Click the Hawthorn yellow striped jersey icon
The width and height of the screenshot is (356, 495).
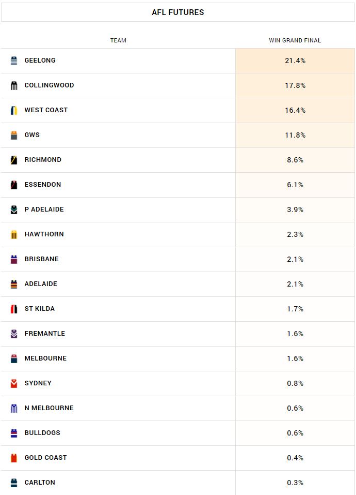click(x=14, y=234)
